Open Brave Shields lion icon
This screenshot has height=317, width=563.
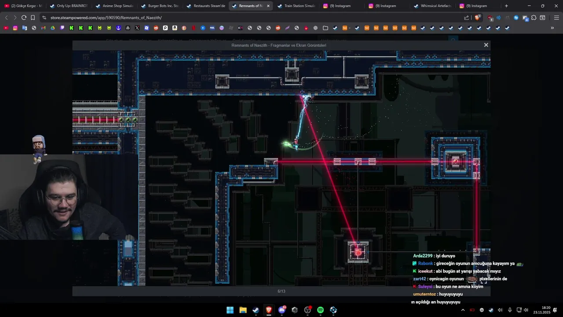tap(477, 18)
